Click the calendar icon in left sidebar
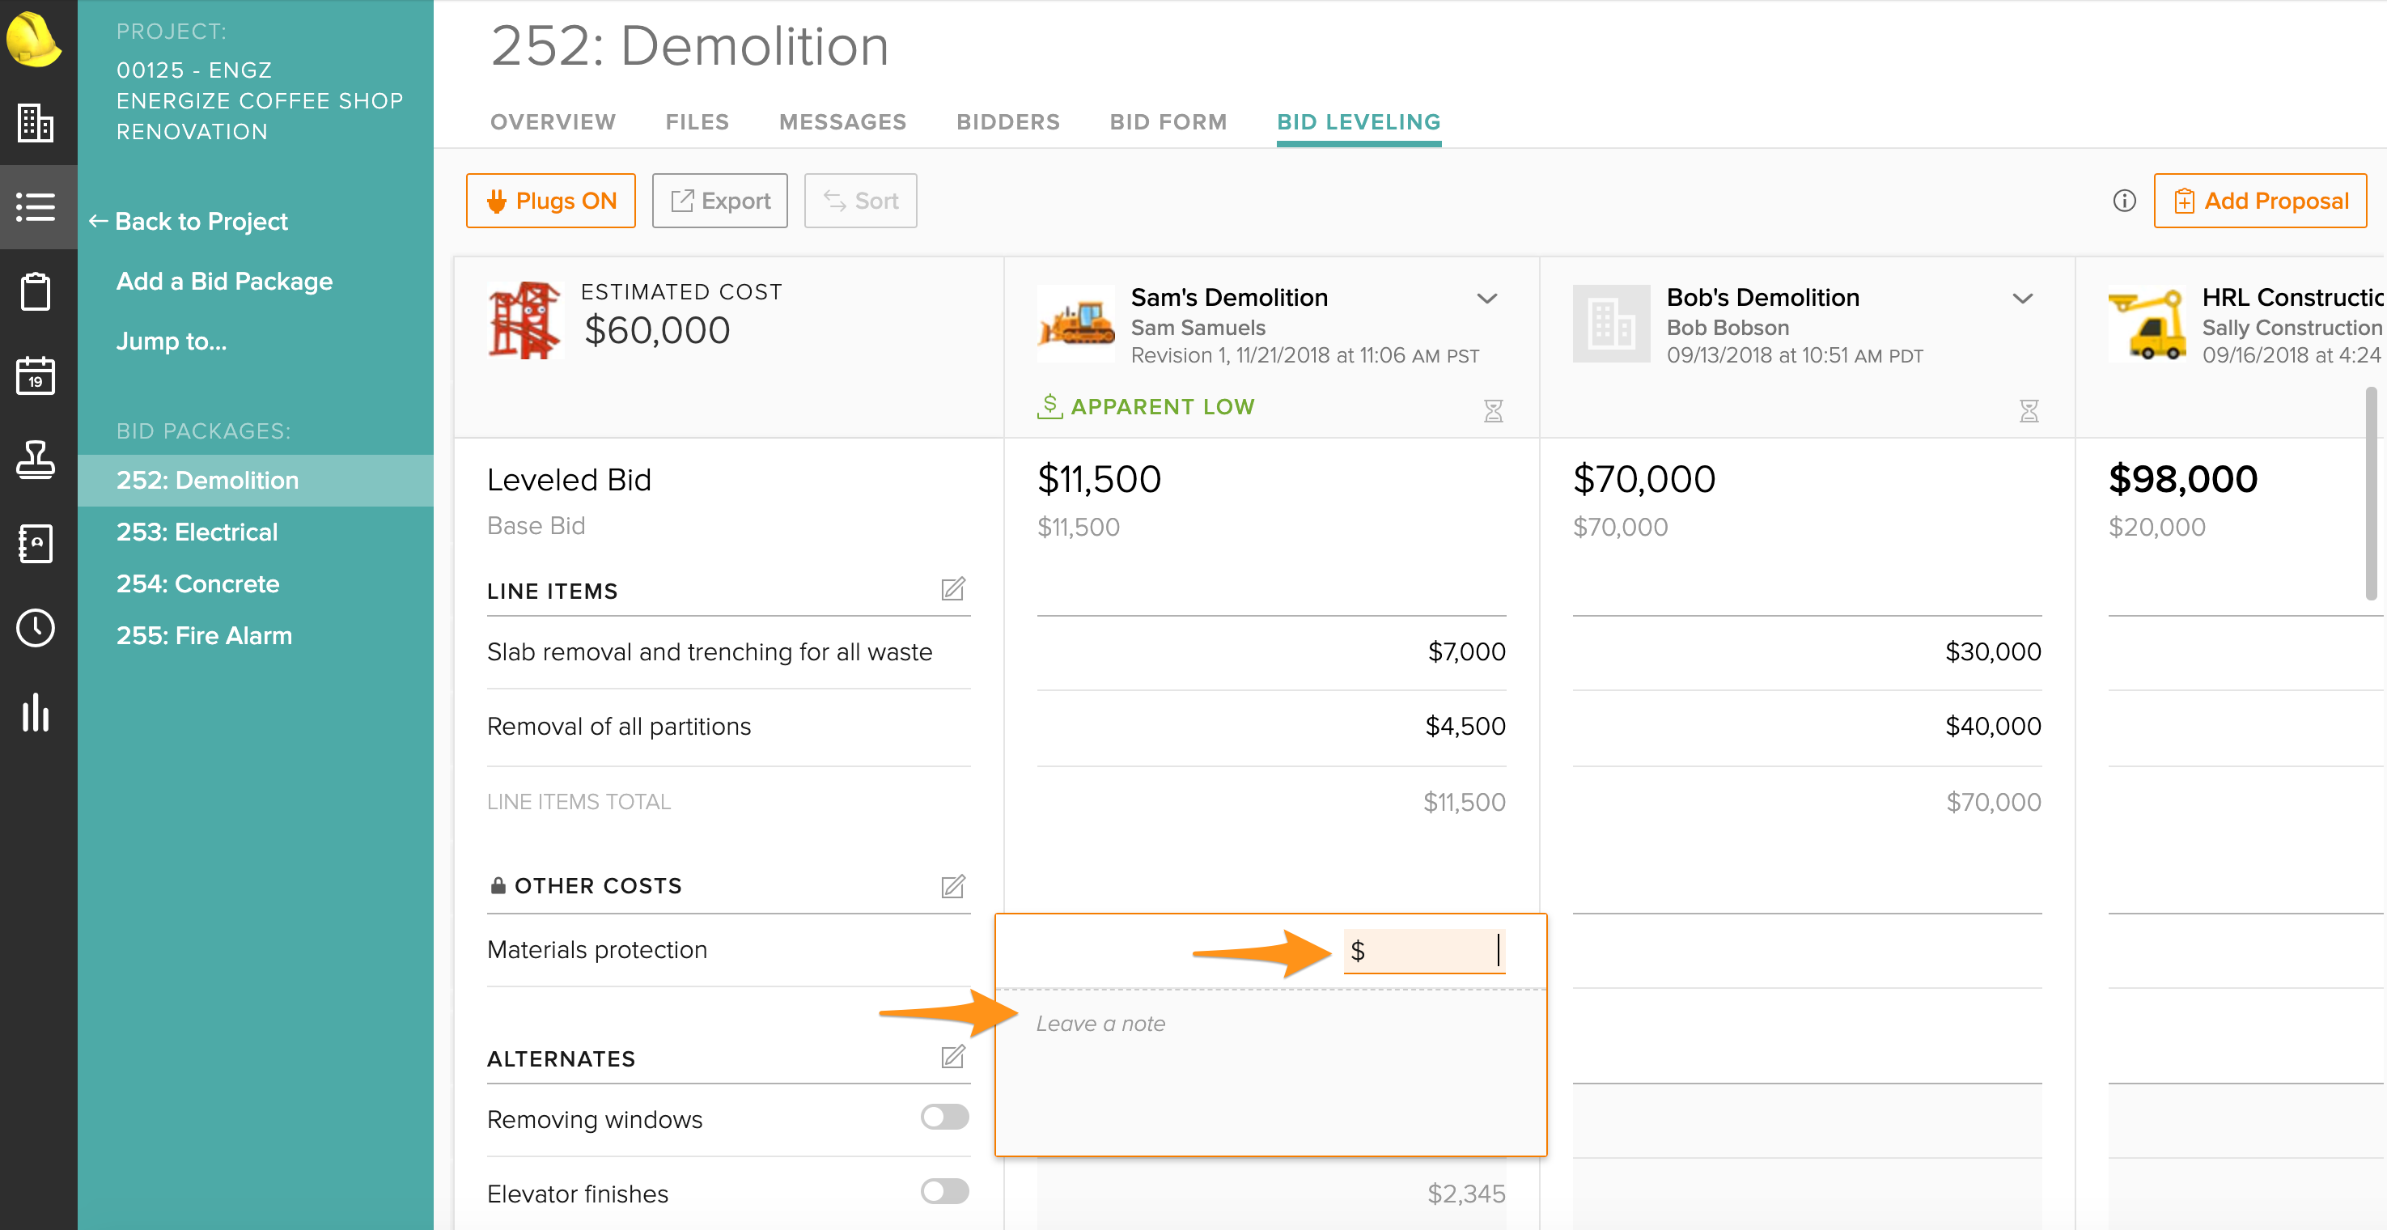Screen dimensions: 2387x1230 pos(36,375)
